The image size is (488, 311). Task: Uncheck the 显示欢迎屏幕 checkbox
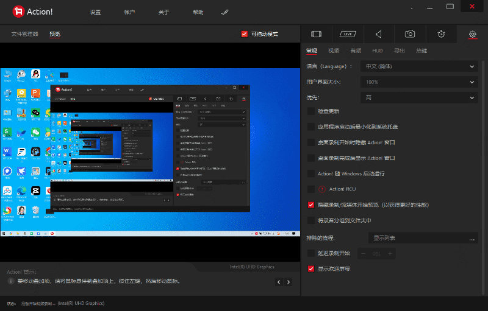pyautogui.click(x=311, y=269)
